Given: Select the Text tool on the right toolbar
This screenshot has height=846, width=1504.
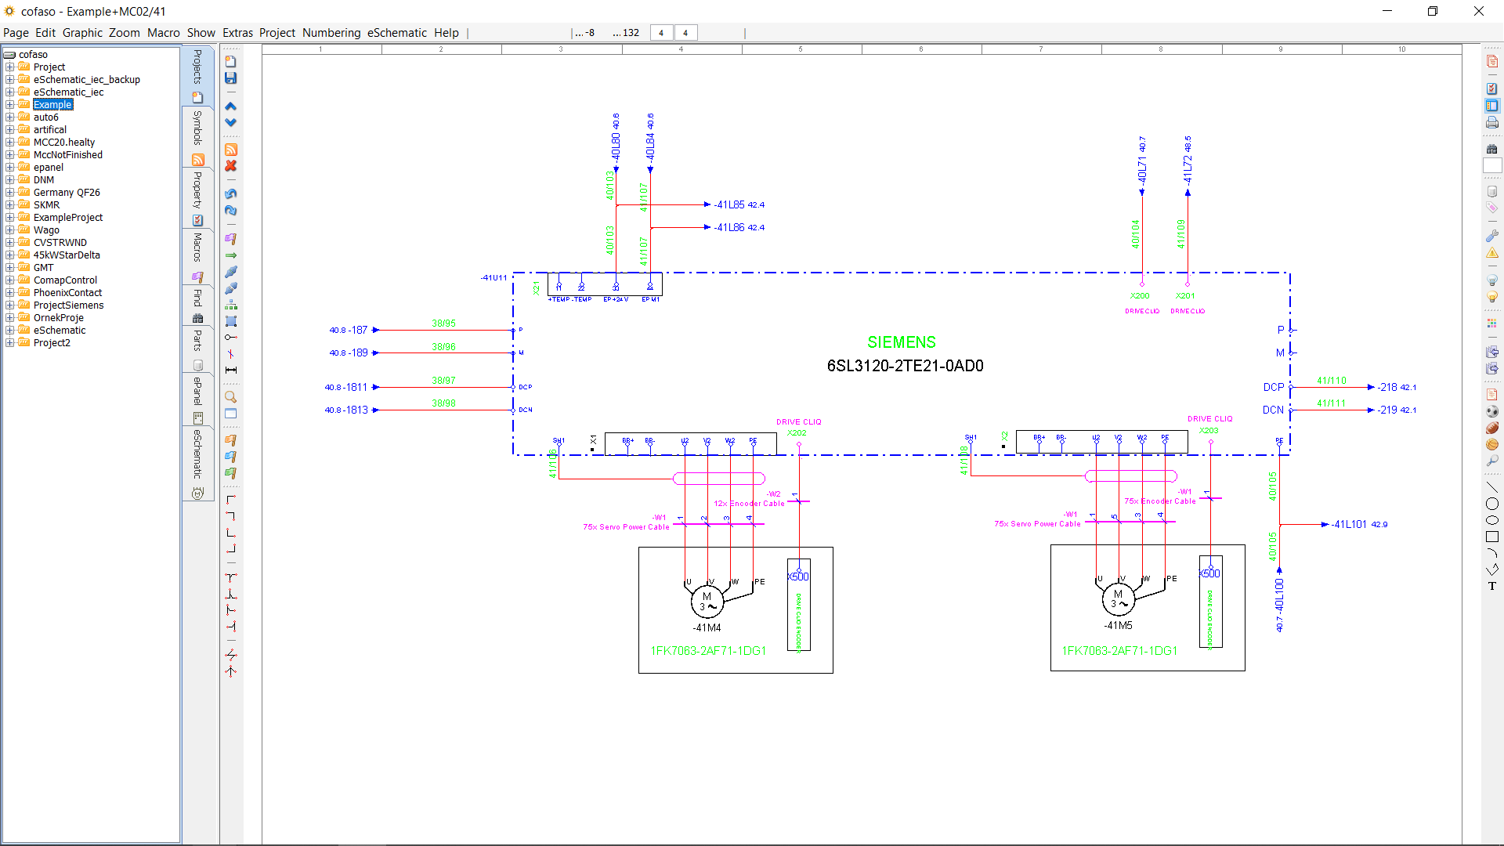Looking at the screenshot, I should [1492, 585].
